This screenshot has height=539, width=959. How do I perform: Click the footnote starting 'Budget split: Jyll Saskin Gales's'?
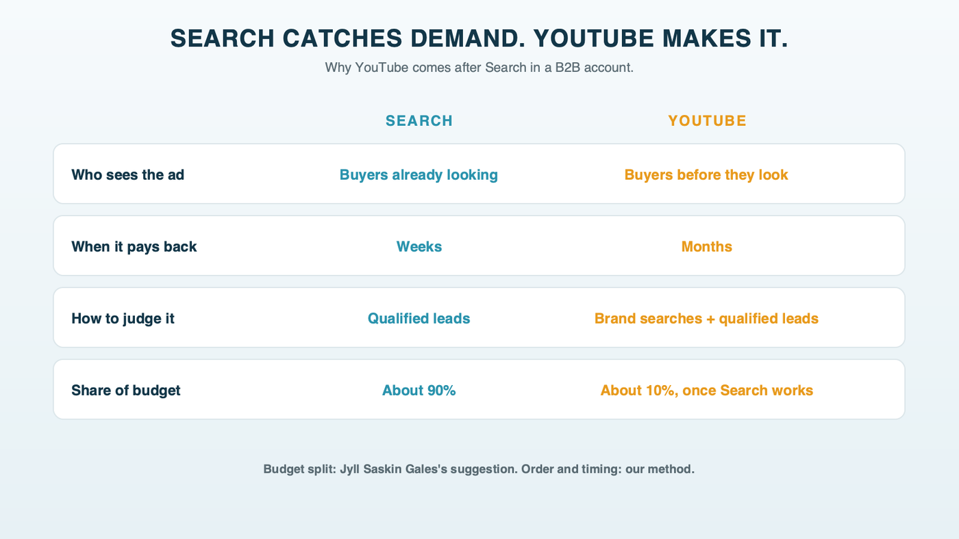(479, 469)
